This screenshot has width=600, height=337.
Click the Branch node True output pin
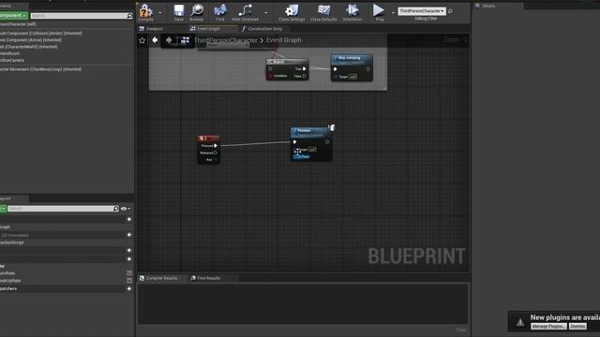pos(305,68)
